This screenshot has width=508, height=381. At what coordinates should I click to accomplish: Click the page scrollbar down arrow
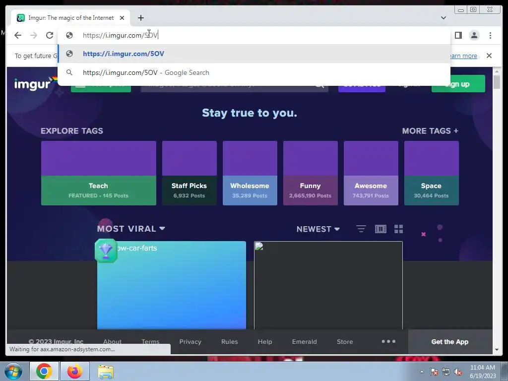[497, 350]
